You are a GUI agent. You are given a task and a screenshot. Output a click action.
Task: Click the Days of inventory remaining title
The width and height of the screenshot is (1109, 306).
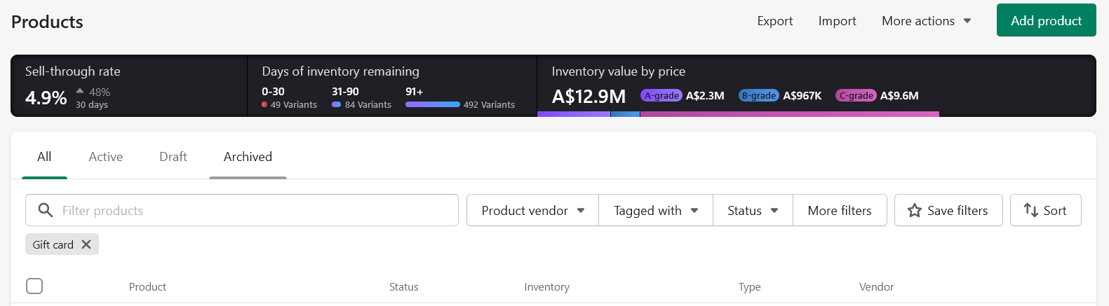click(341, 71)
